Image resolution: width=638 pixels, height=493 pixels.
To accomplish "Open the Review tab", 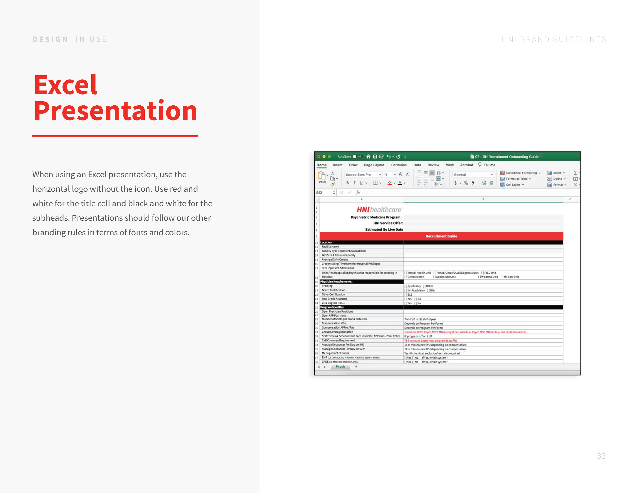I will pos(433,165).
